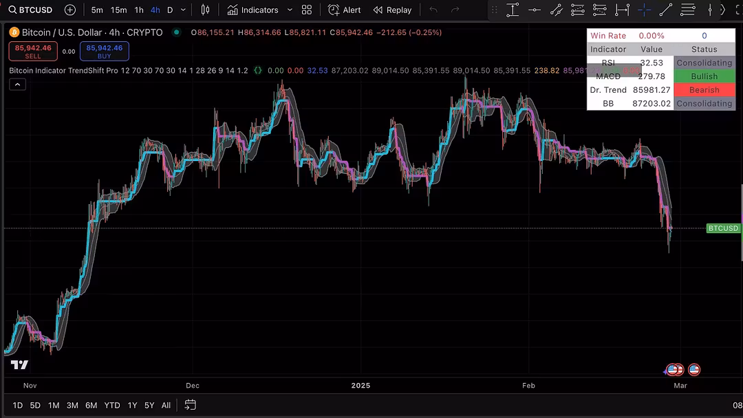Select the horizontal line drawing tool
This screenshot has width=743, height=418.
click(x=534, y=10)
